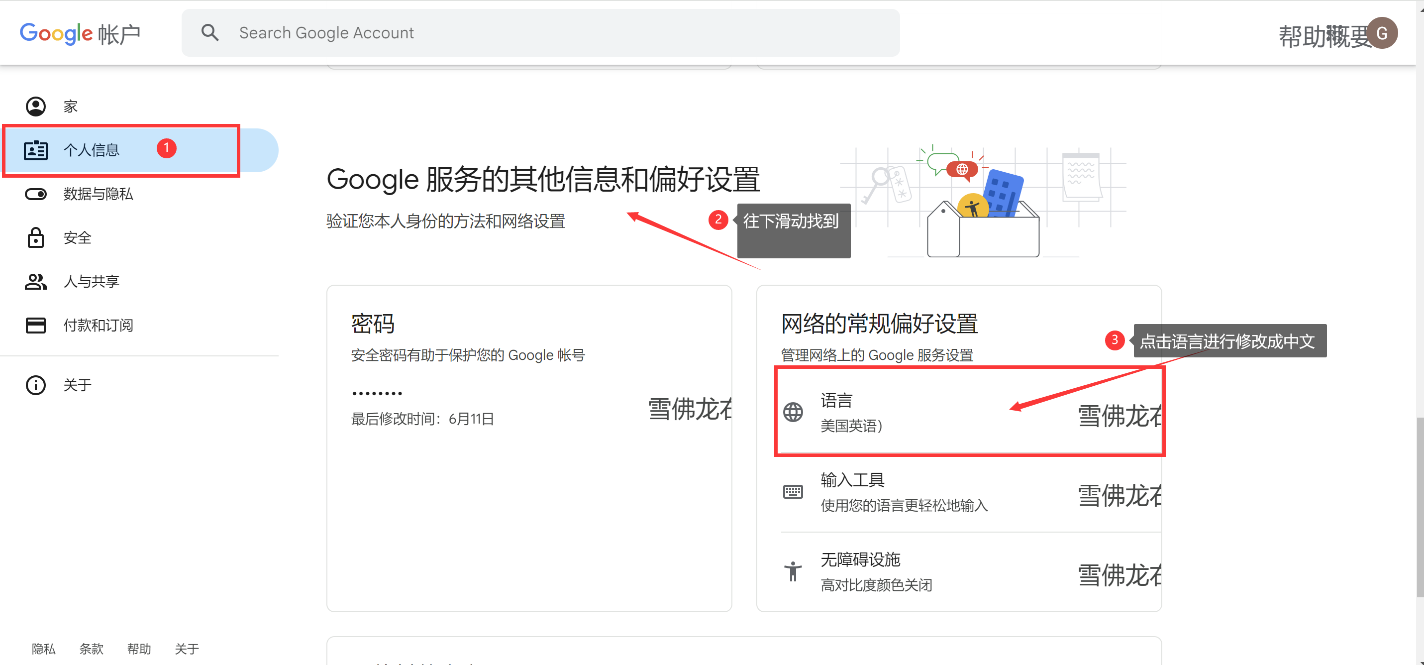Click the 隐私 footer link
This screenshot has height=665, width=1424.
point(44,649)
